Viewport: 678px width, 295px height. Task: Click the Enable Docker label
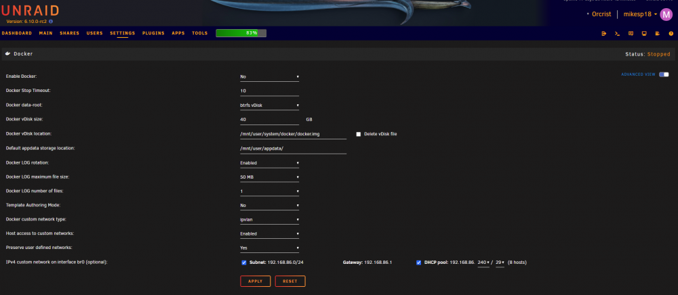21,76
